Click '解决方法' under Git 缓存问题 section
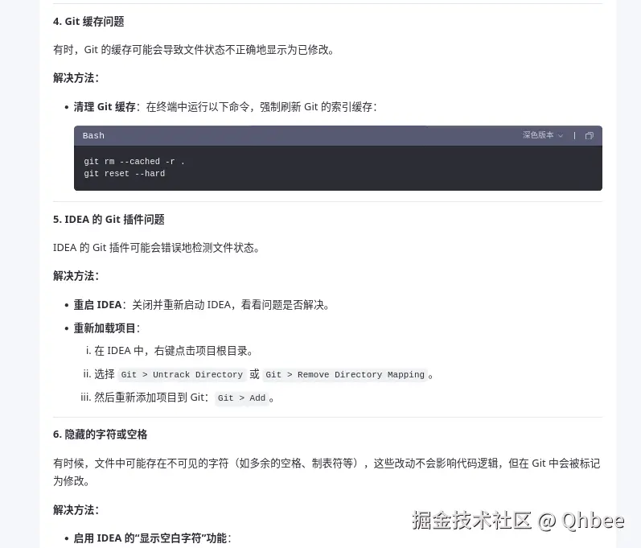This screenshot has width=641, height=548. pyautogui.click(x=76, y=78)
